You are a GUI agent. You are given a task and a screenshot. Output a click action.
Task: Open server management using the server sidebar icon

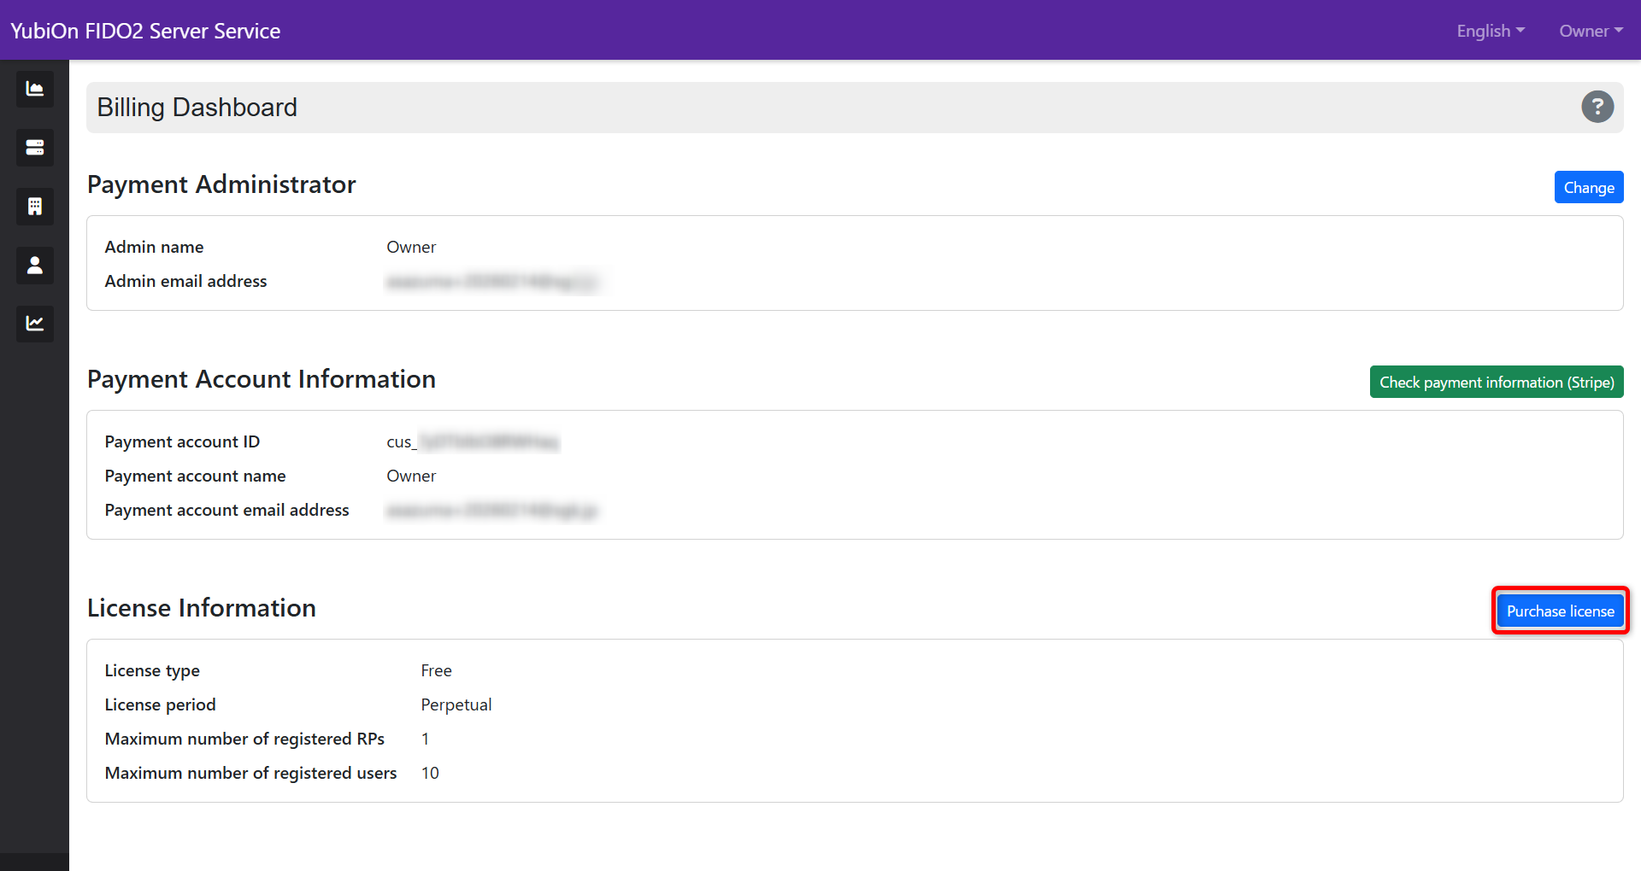(34, 147)
